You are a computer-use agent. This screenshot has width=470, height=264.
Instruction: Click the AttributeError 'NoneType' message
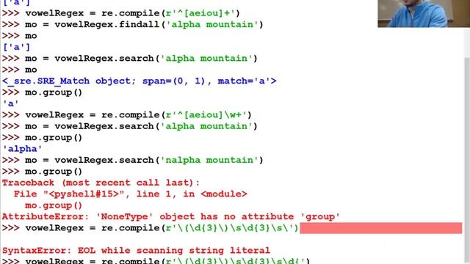click(171, 217)
